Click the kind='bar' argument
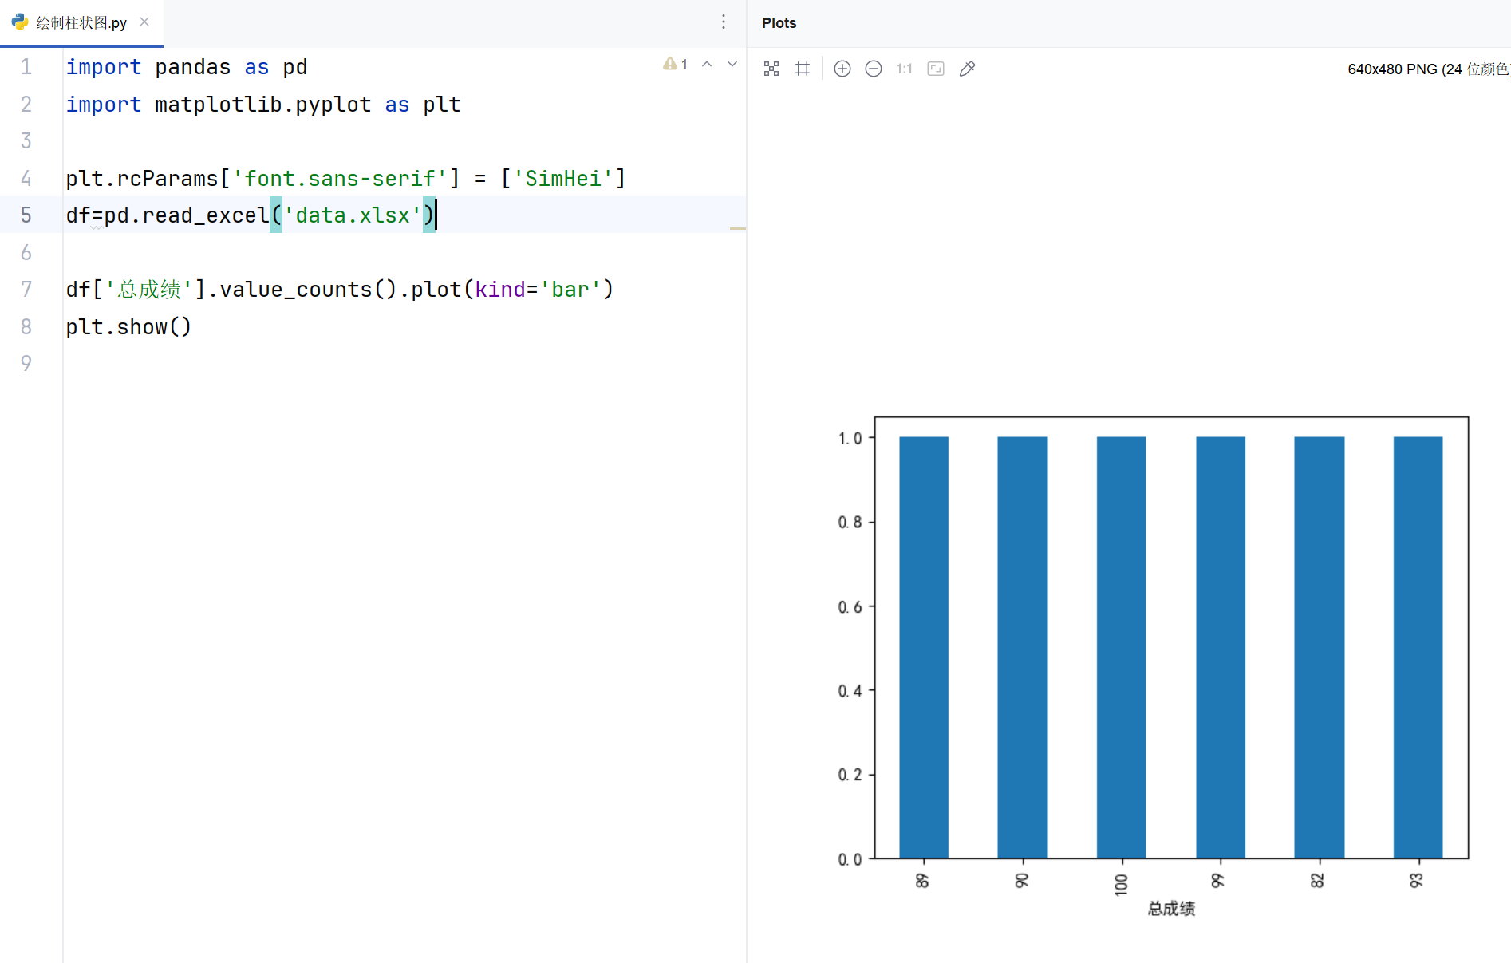This screenshot has height=963, width=1511. point(539,290)
